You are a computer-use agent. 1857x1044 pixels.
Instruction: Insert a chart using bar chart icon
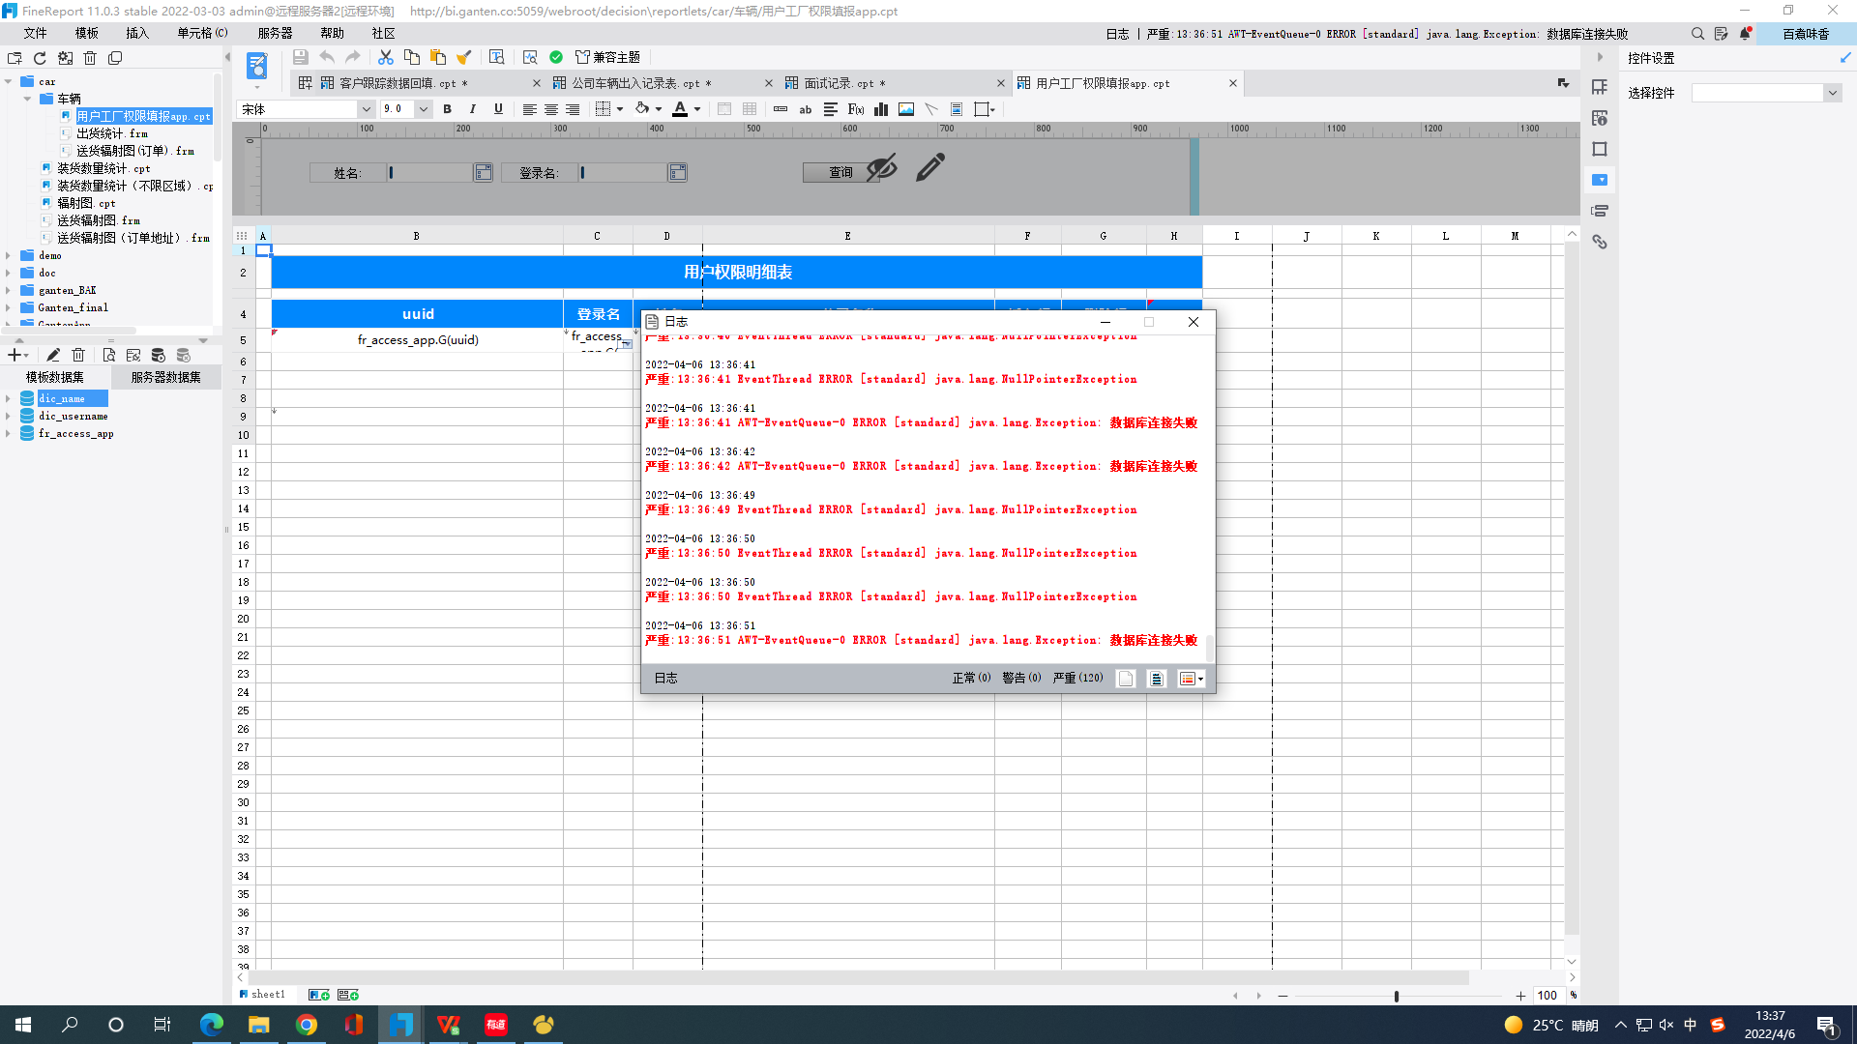pos(881,109)
